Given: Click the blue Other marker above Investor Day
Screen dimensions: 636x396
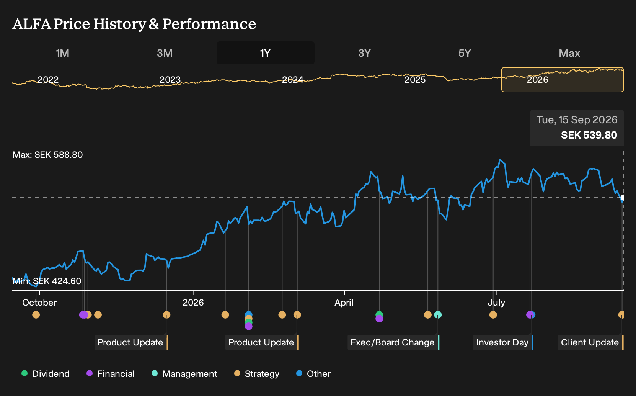Looking at the screenshot, I should (532, 315).
